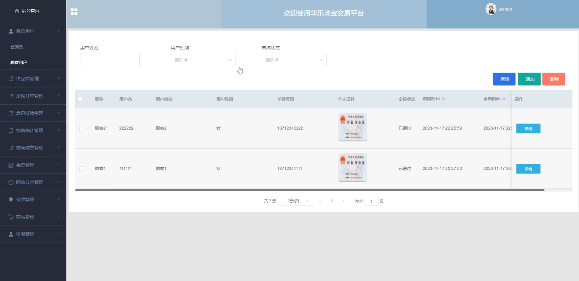Expand the 权限管理 chevron
This screenshot has width=579, height=281.
point(58,234)
